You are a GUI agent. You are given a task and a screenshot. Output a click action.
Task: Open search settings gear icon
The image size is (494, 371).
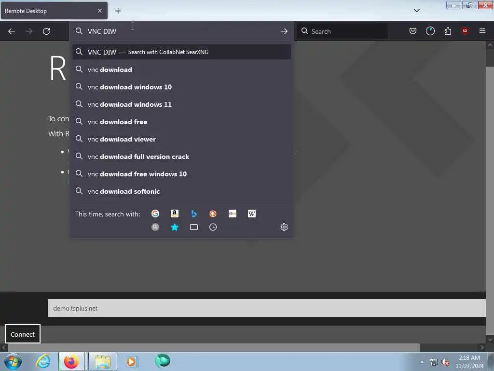pyautogui.click(x=284, y=227)
